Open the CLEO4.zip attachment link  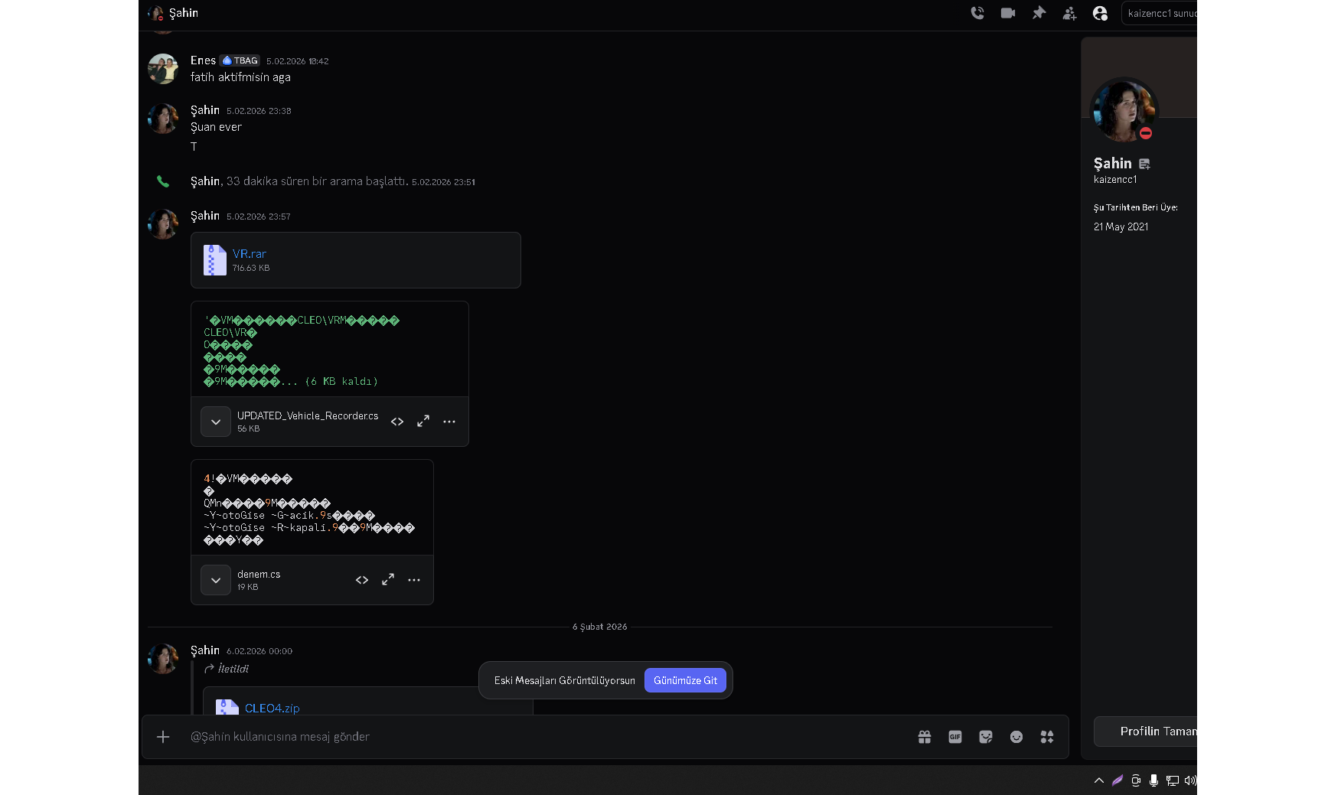coord(272,709)
